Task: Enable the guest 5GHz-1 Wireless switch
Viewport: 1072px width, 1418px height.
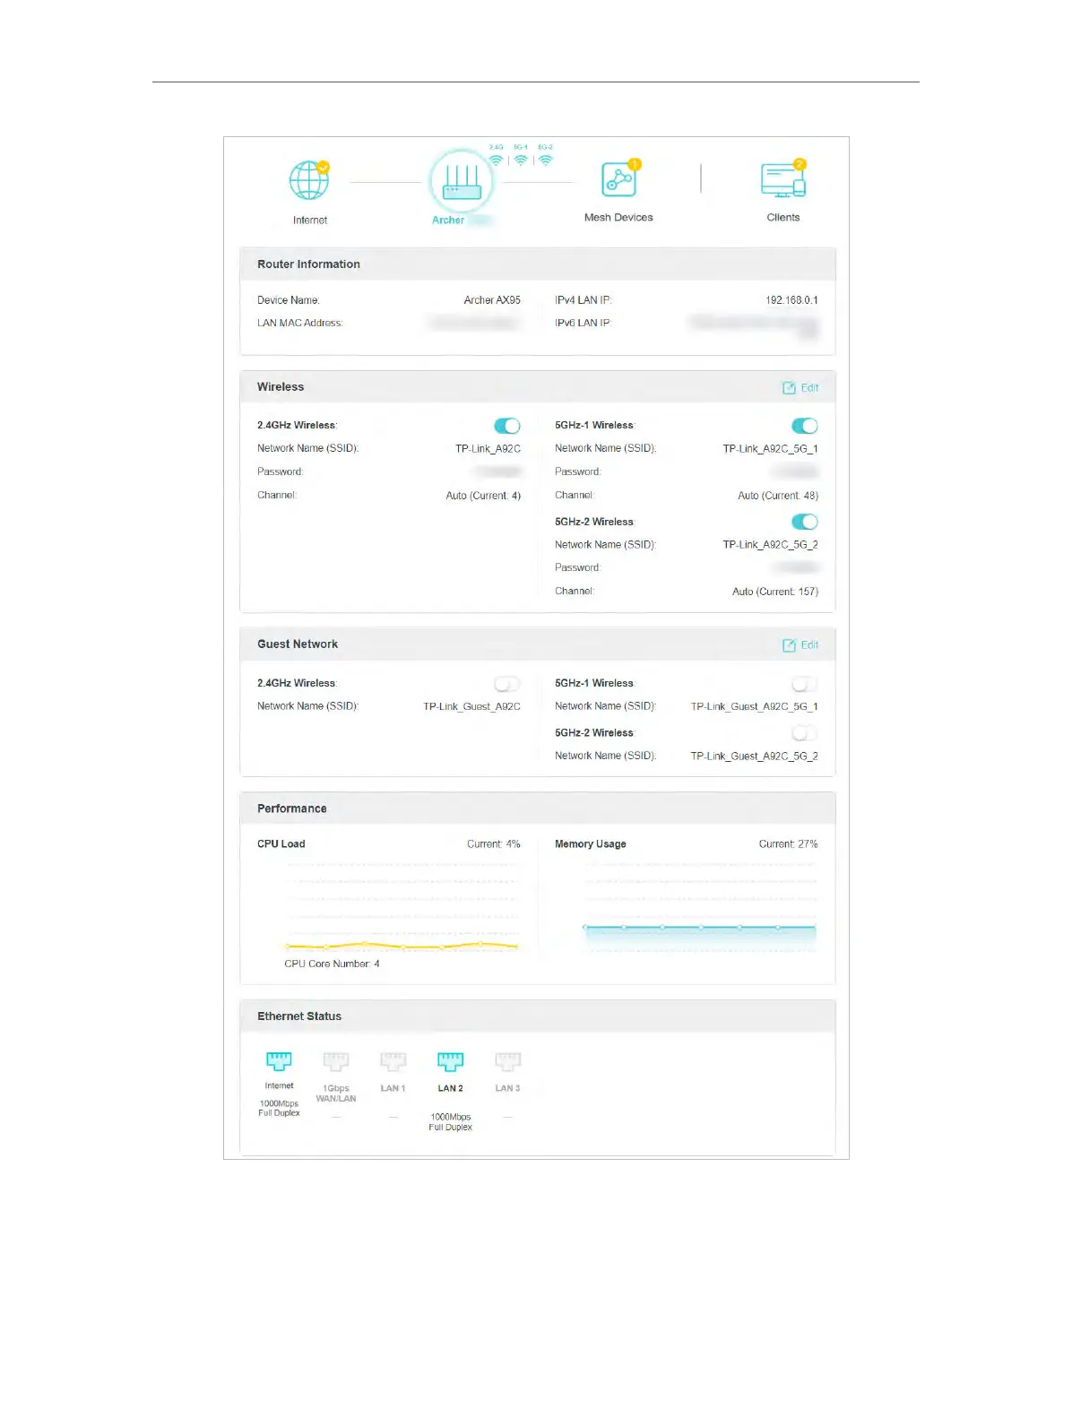Action: [804, 684]
